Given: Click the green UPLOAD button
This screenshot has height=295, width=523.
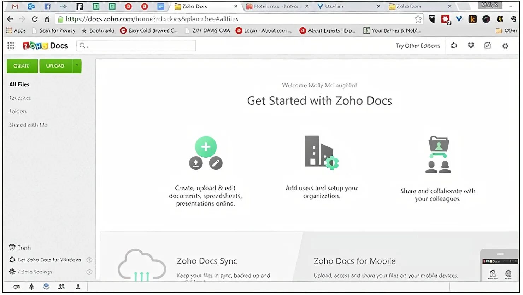Looking at the screenshot, I should click(x=55, y=66).
